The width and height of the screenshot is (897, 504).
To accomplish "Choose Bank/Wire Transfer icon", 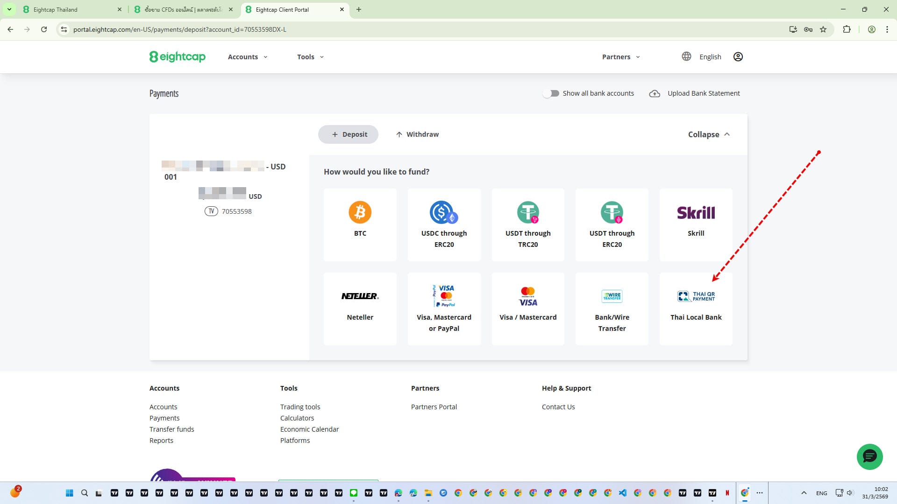I will pyautogui.click(x=612, y=297).
